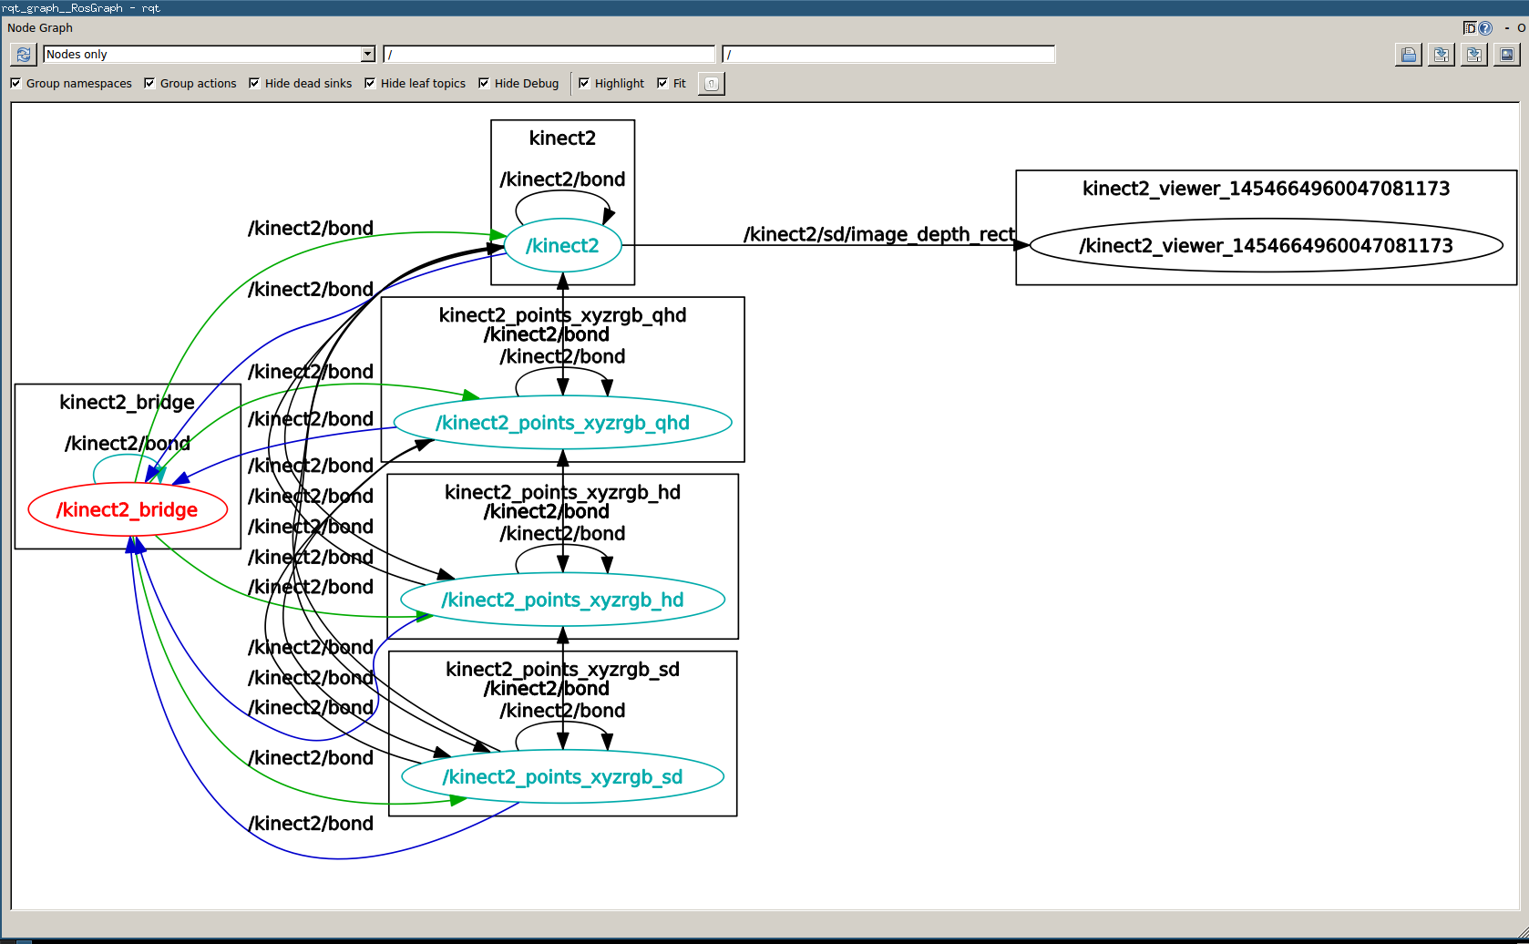The image size is (1529, 944).
Task: Open the blue help question-mark icon
Action: click(x=1485, y=28)
